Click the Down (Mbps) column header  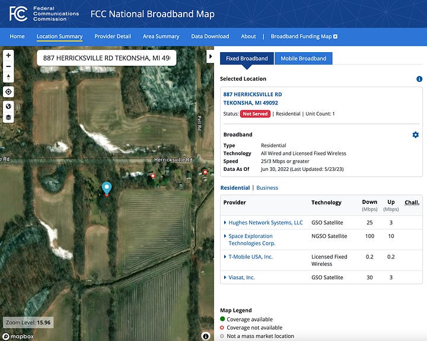(369, 205)
